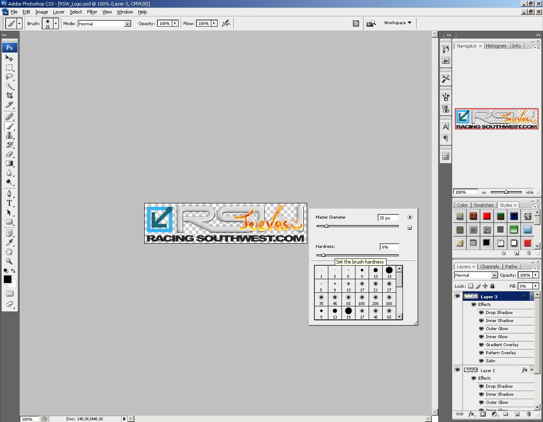
Task: Hide the Gradient Overlay effect on Layer 3
Action: click(481, 344)
